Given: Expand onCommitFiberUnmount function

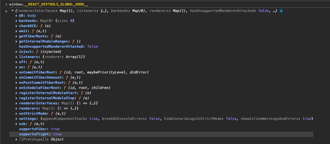Looking at the screenshot, I should (x=16, y=77).
